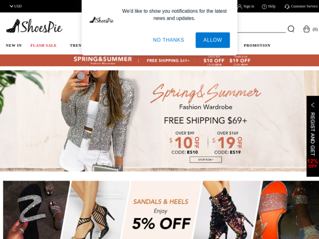Open the shopping bag cart icon
The width and height of the screenshot is (319, 239).
(306, 29)
